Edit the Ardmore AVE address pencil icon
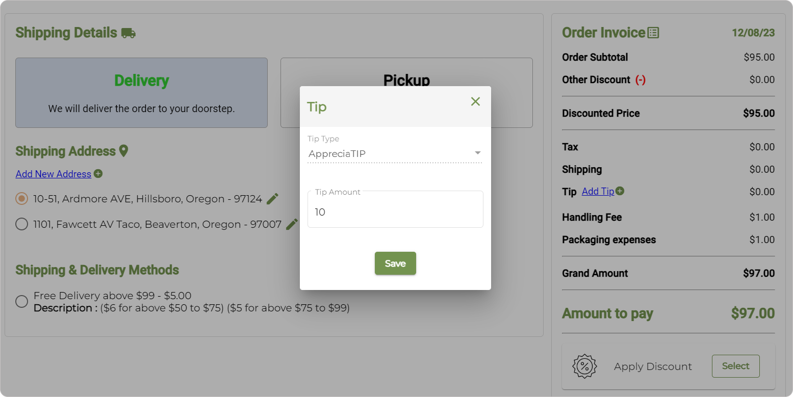The width and height of the screenshot is (793, 397). [273, 199]
